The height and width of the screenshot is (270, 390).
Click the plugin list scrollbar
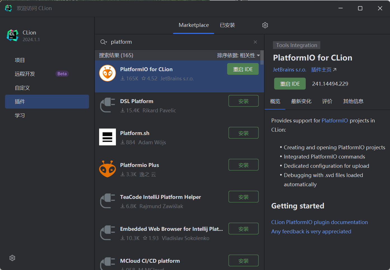coord(262,58)
